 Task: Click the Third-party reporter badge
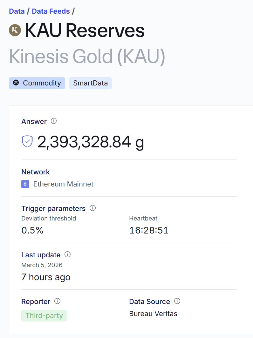[x=44, y=316]
